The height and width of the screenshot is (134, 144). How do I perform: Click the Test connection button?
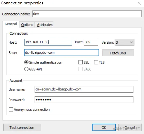[x=22, y=127]
